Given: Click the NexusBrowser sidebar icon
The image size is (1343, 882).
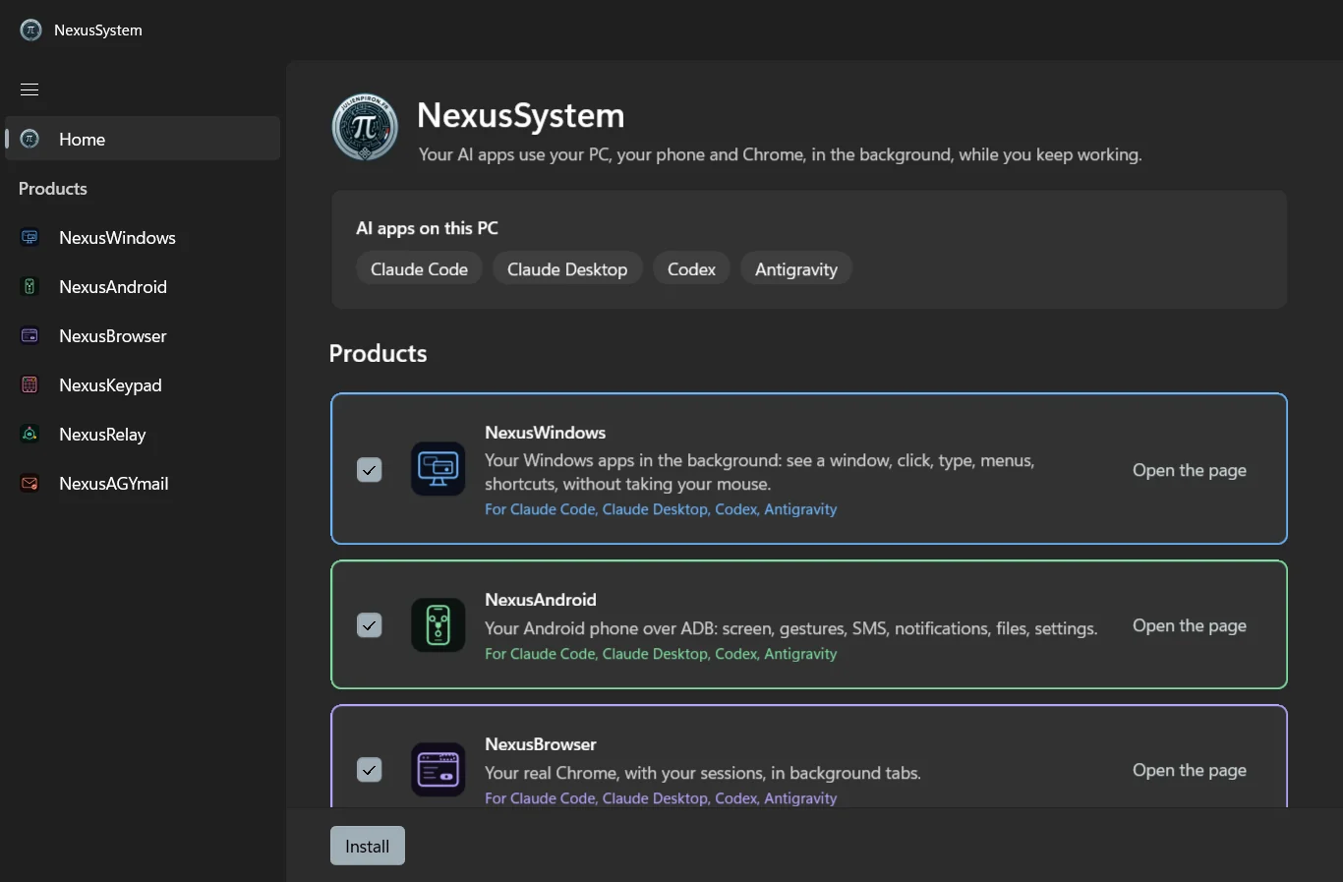Looking at the screenshot, I should 30,335.
